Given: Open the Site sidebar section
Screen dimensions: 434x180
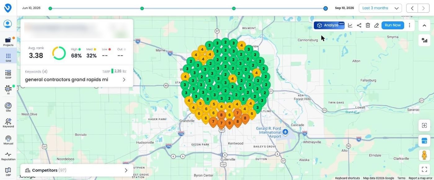Looking at the screenshot, I should point(8,107).
